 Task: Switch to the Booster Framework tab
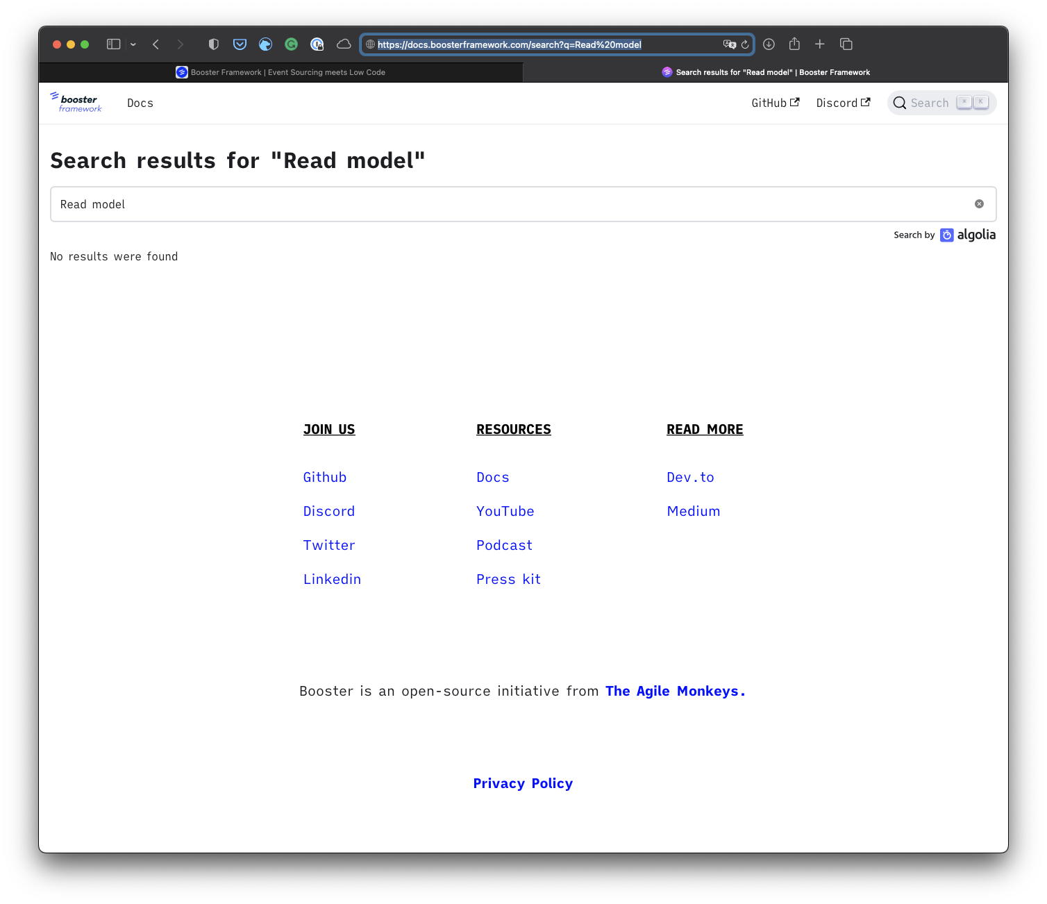(x=281, y=72)
